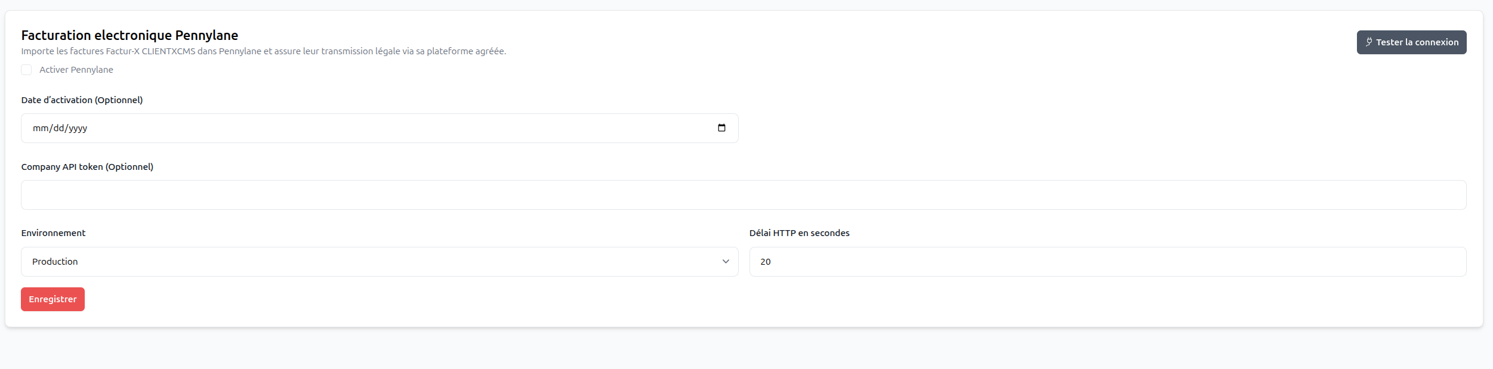The image size is (1493, 369).
Task: Open the Environnement dropdown showing Production
Action: [x=380, y=262]
